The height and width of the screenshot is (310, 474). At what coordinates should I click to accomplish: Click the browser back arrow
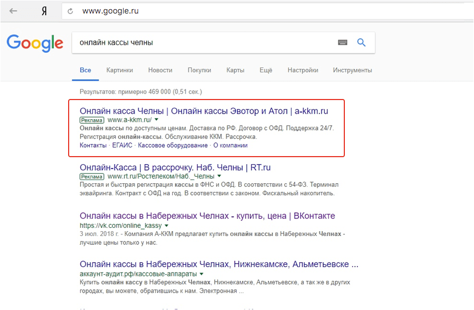14,11
